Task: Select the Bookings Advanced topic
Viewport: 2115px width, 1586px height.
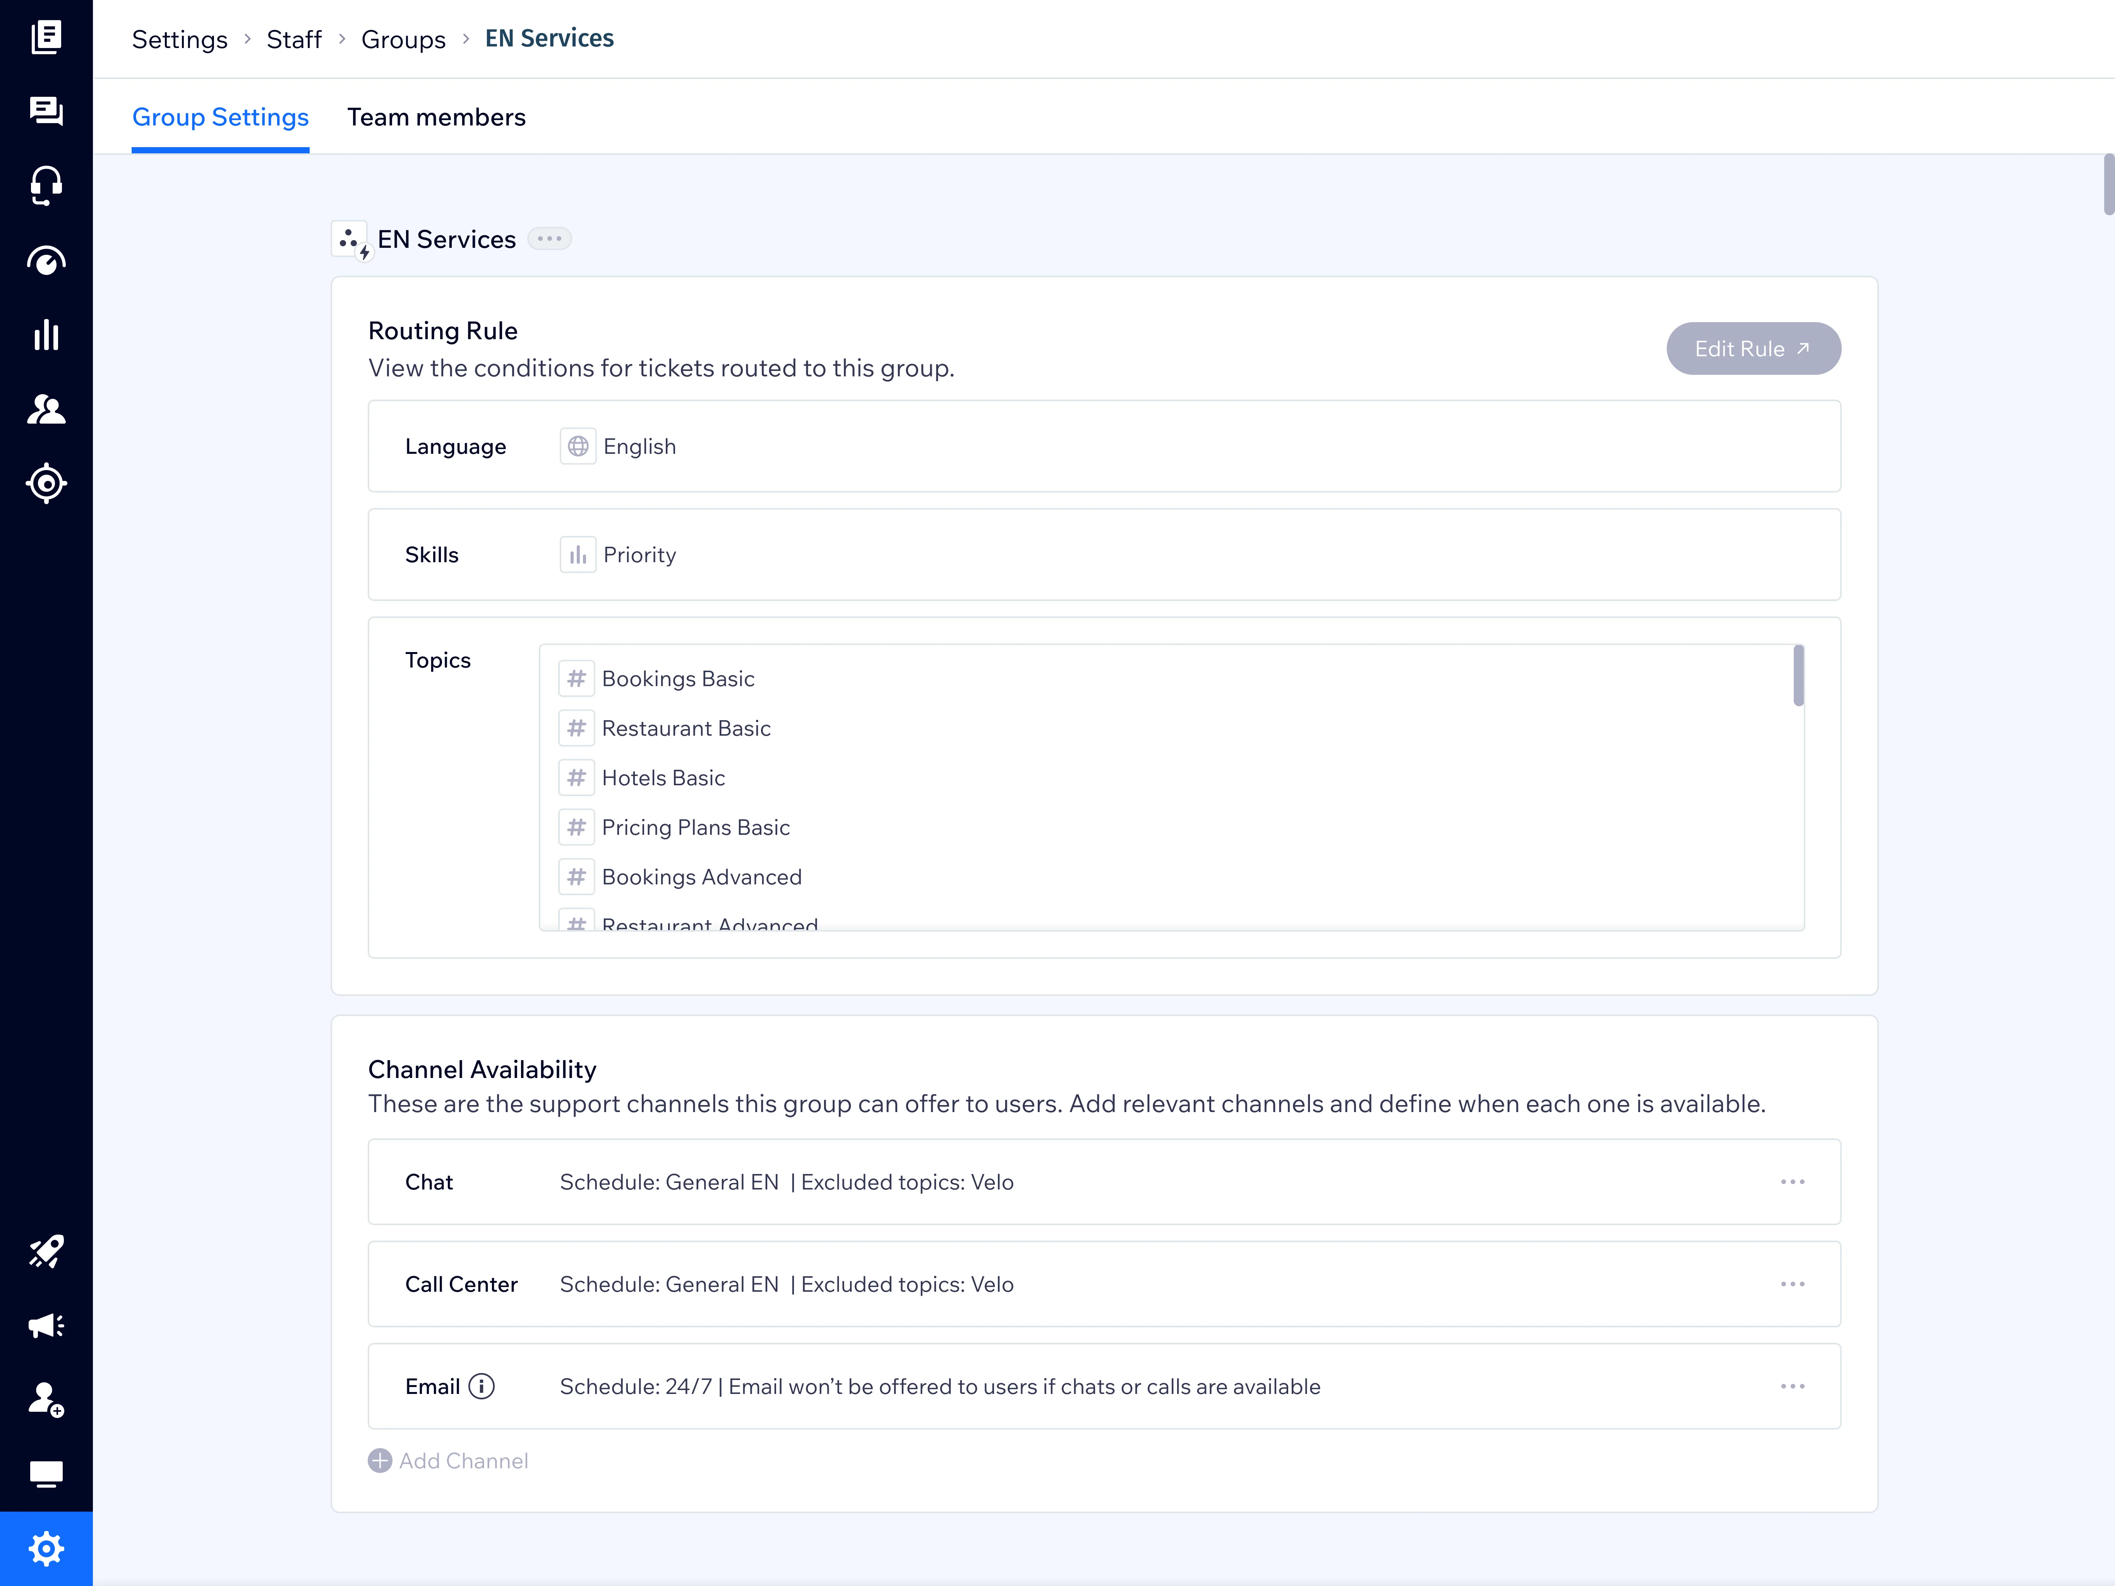Action: pyautogui.click(x=701, y=877)
